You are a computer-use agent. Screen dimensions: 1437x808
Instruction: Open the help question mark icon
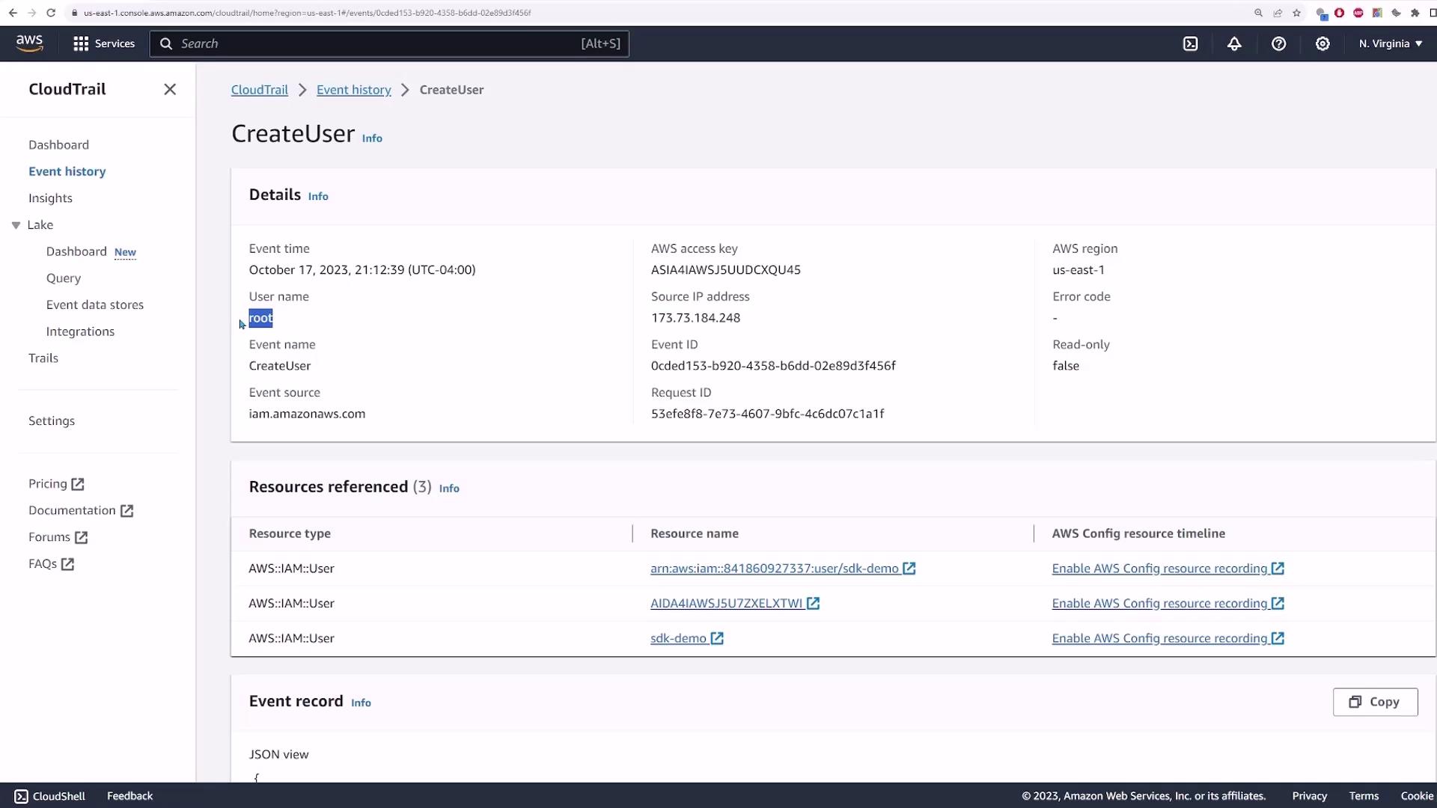click(1278, 44)
